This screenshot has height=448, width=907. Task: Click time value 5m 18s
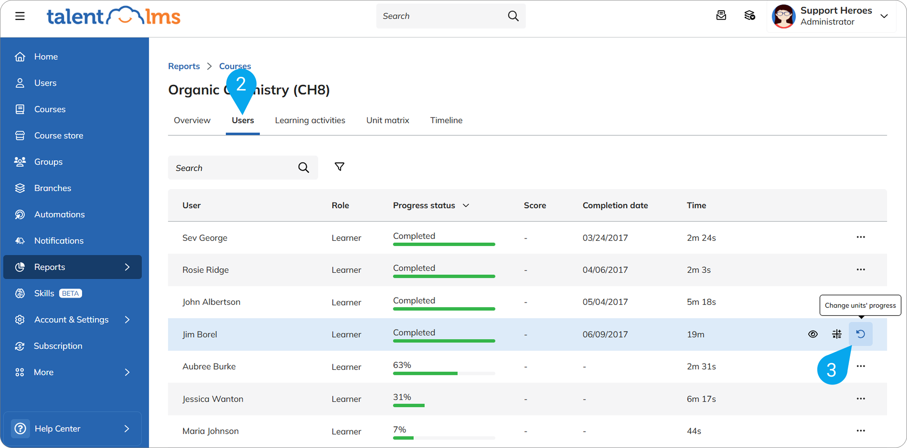(x=701, y=302)
